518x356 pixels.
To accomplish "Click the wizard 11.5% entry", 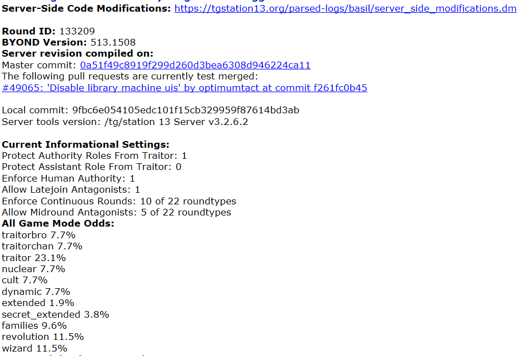I will [x=36, y=348].
